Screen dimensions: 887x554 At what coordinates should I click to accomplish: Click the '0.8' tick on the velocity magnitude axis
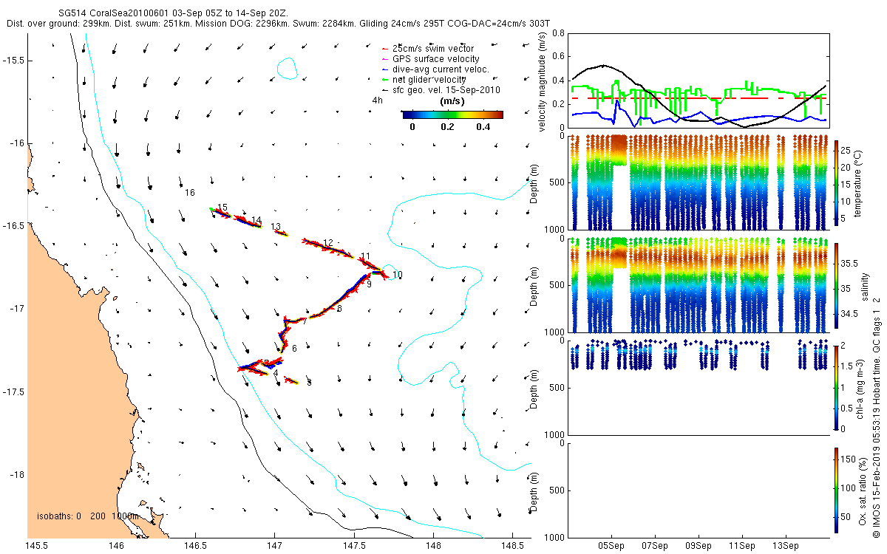pos(558,33)
